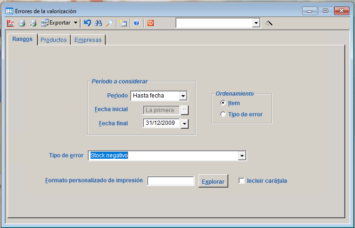Switch to the Productos tab
355x228 pixels.
click(x=53, y=40)
